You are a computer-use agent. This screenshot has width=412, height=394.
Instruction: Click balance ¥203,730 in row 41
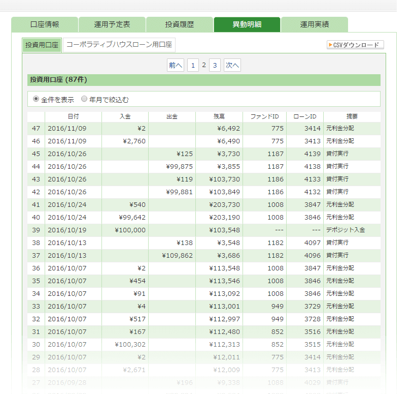pyautogui.click(x=225, y=205)
